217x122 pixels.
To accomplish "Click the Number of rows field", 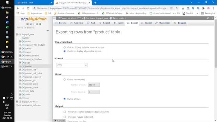I will tap(94, 85).
